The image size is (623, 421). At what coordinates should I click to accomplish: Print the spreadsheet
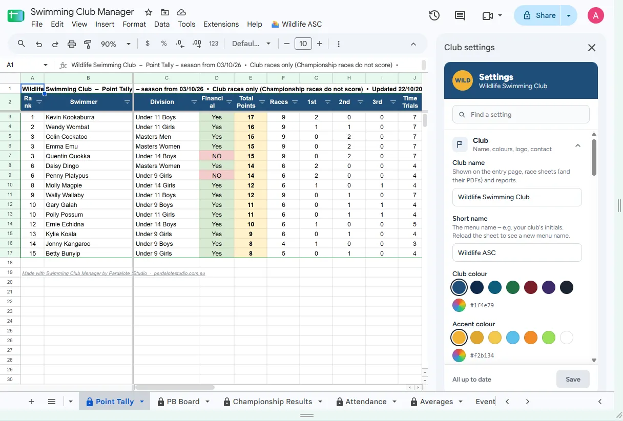72,44
